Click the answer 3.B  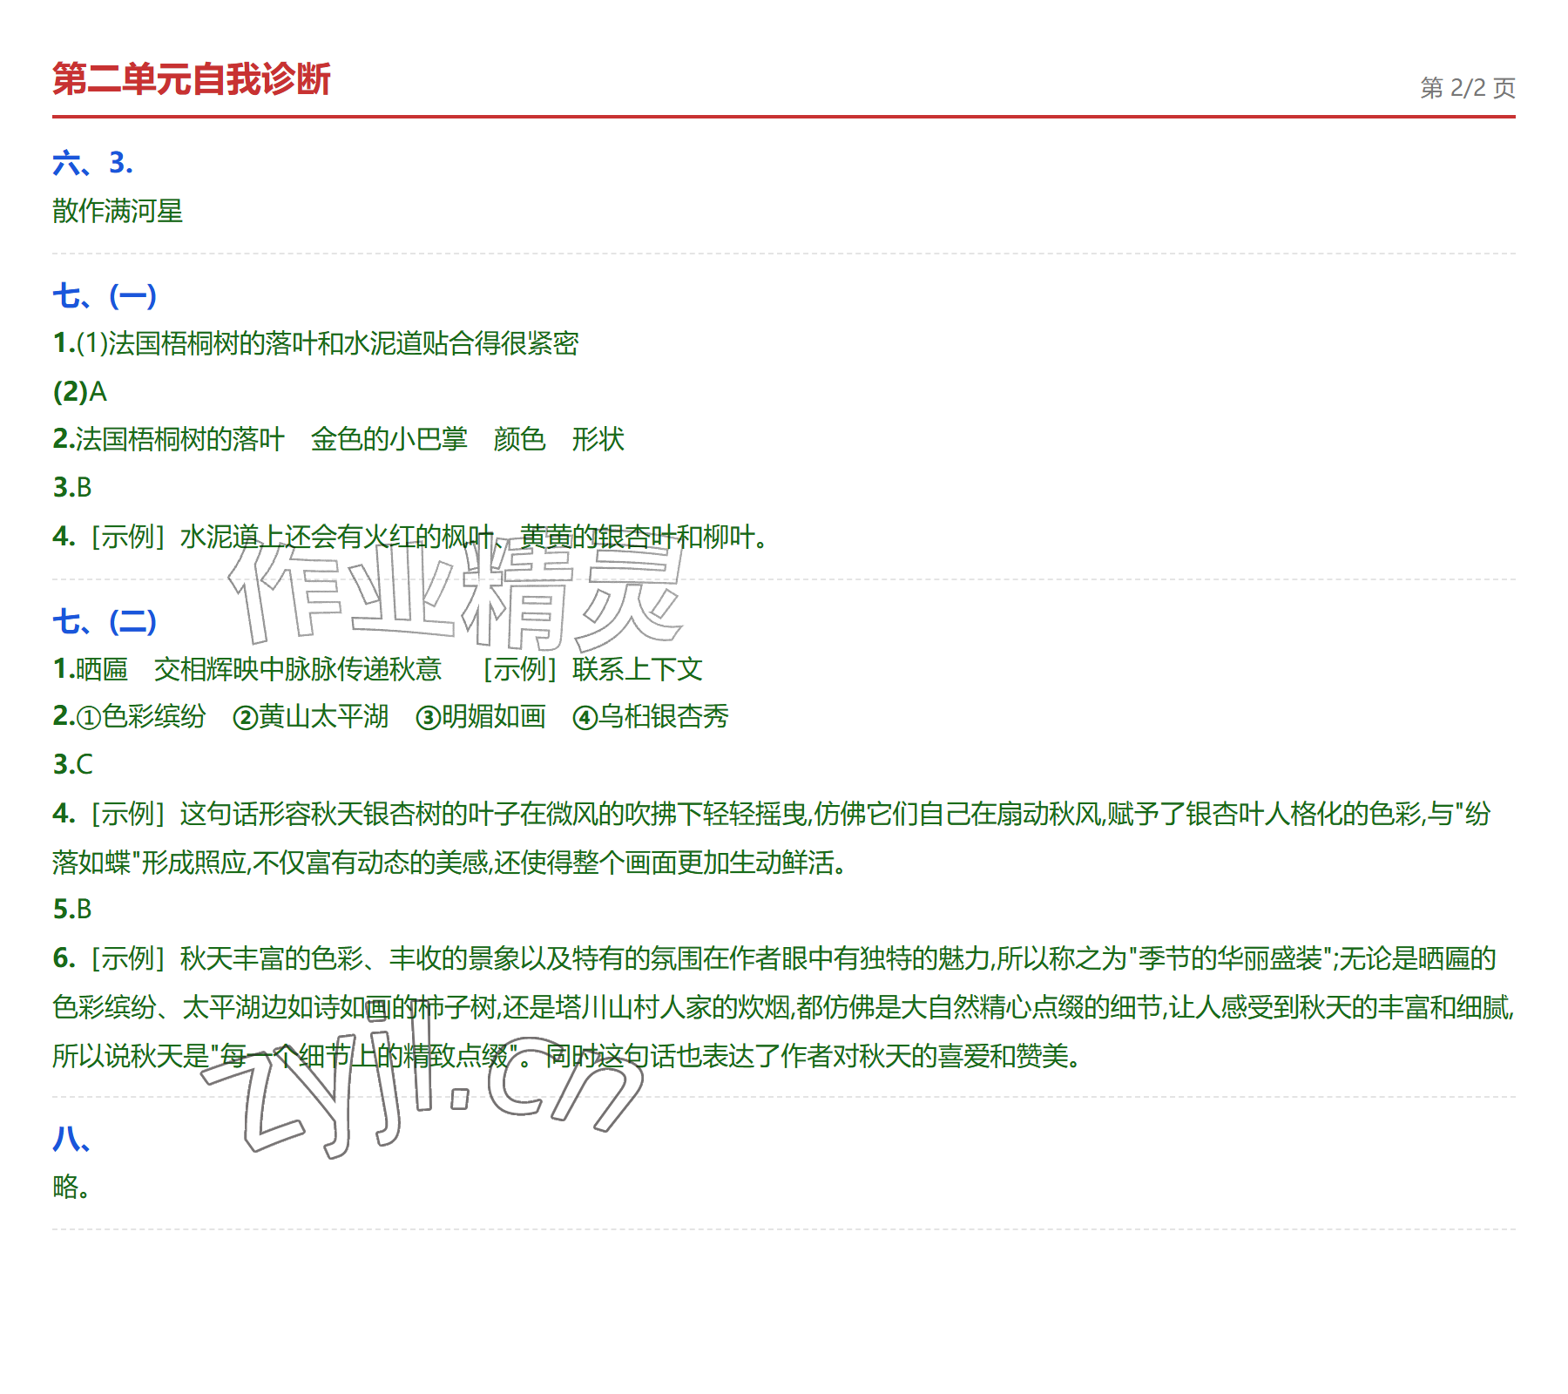pos(72,487)
